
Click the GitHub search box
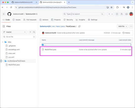coord(84,14)
